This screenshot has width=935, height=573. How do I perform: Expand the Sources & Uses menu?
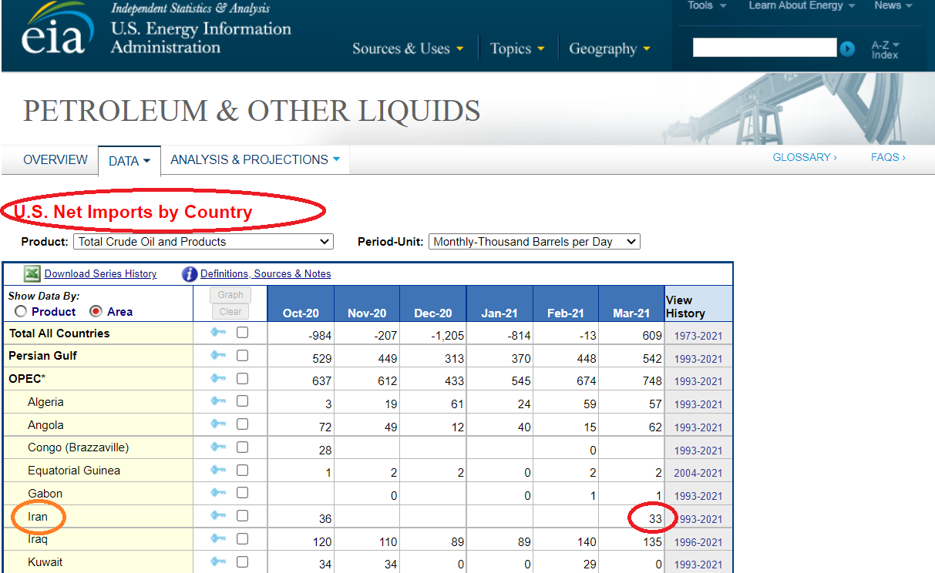coord(408,49)
